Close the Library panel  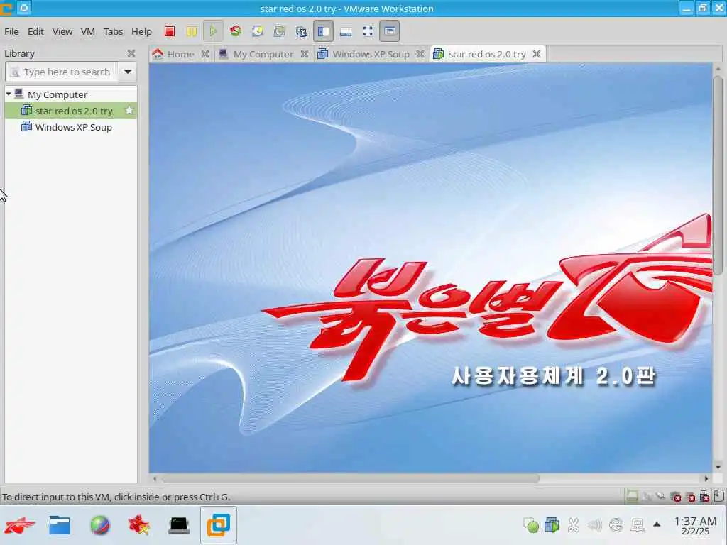tap(131, 53)
